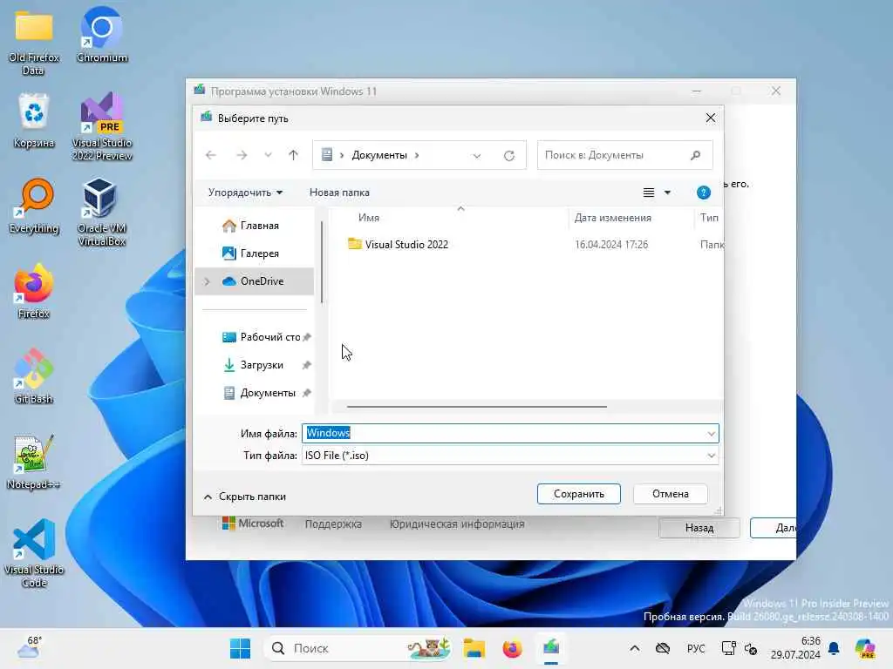Open the Тип файла combo box
The height and width of the screenshot is (669, 893).
[509, 455]
